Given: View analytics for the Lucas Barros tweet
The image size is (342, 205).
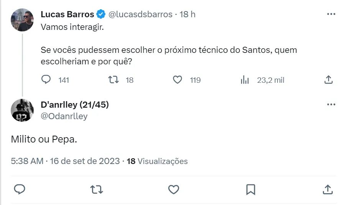Looking at the screenshot, I should (x=245, y=80).
